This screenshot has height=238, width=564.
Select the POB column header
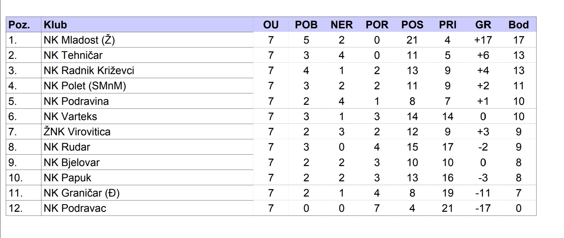(x=306, y=25)
